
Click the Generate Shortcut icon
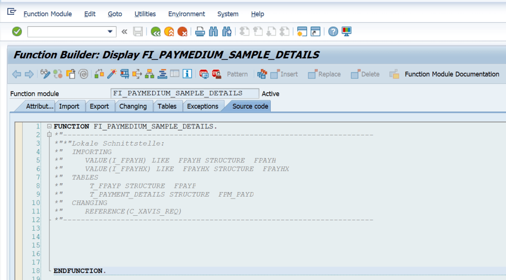click(315, 32)
